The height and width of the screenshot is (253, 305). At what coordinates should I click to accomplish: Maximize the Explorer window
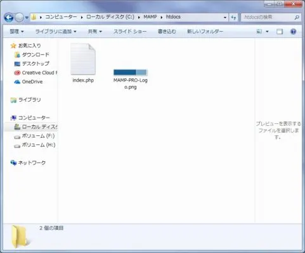pos(280,4)
